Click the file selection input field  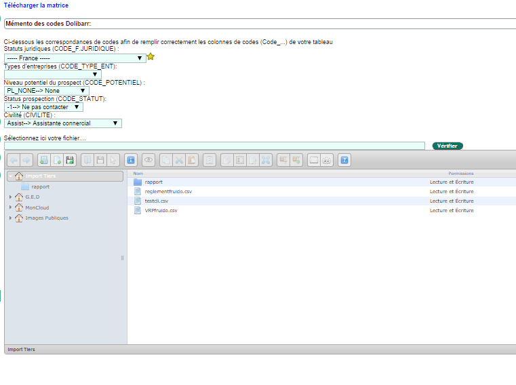coord(214,146)
